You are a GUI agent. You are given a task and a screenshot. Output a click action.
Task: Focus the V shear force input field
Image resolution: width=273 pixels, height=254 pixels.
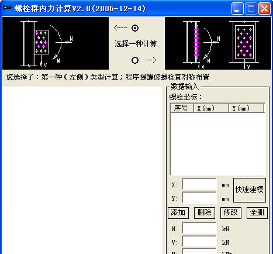[199, 242]
